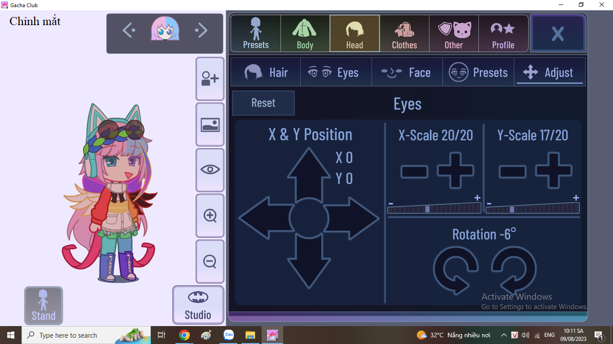Click the add character icon
The image size is (613, 344).
click(x=210, y=79)
